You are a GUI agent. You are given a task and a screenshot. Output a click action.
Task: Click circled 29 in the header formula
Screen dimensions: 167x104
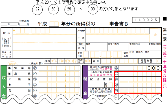(70, 9)
